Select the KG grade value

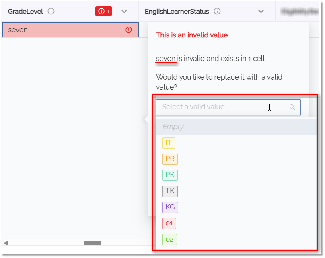tap(170, 207)
